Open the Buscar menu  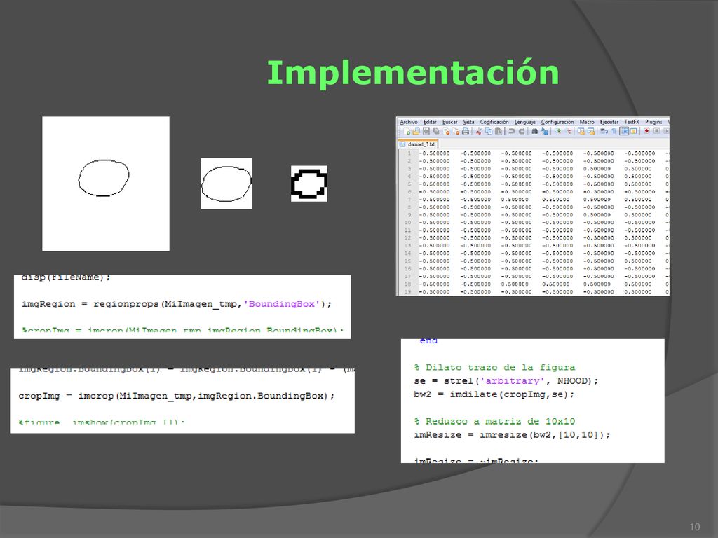pos(450,122)
